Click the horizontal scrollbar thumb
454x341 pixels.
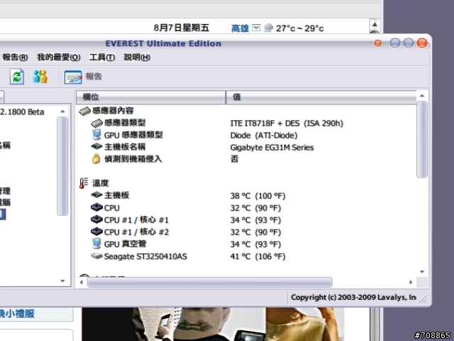pyautogui.click(x=210, y=282)
